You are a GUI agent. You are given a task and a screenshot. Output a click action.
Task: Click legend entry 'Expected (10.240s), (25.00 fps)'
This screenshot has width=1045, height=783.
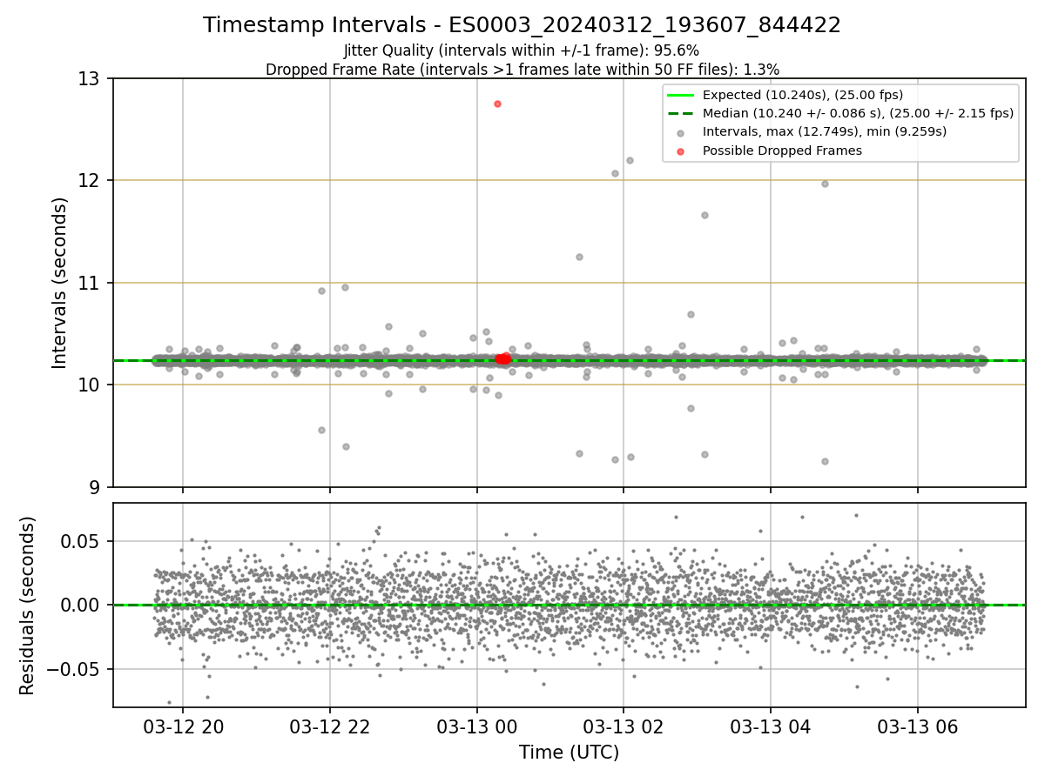pyautogui.click(x=802, y=95)
